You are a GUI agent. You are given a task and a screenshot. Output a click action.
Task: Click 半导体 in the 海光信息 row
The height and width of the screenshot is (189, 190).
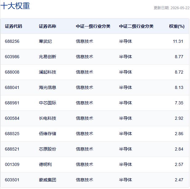125,87
